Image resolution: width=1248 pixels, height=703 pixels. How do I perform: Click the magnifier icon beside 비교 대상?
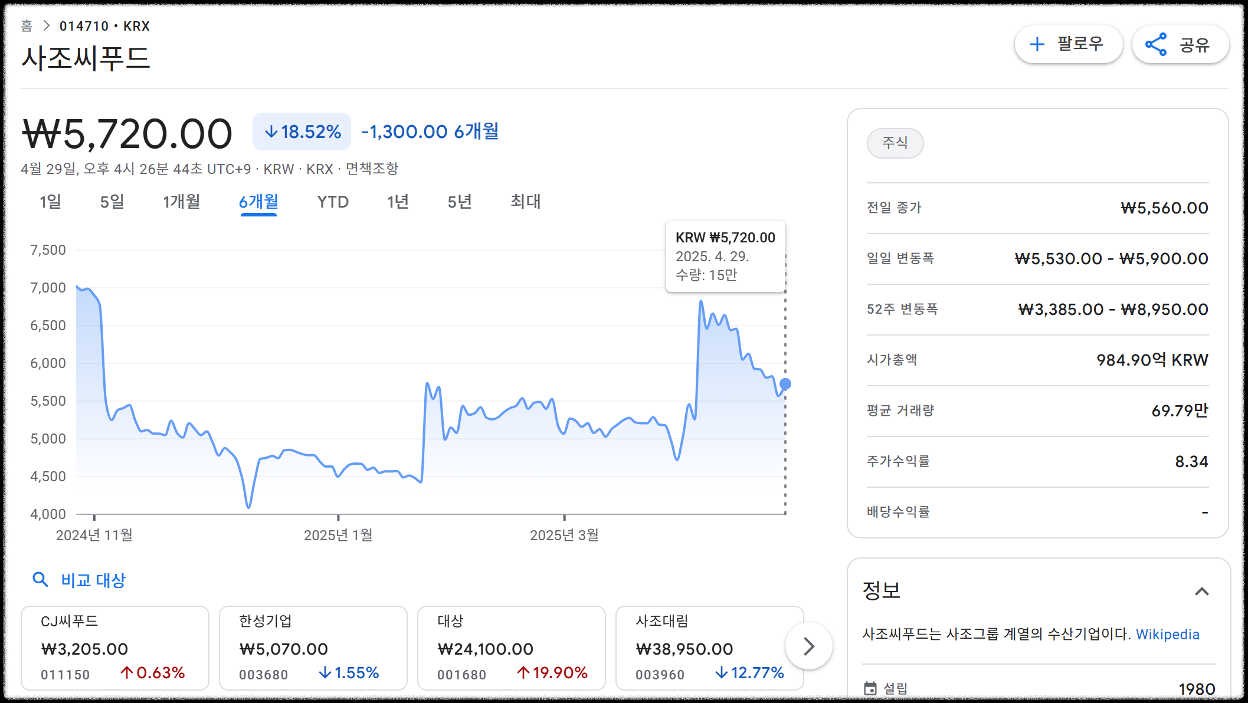click(40, 580)
